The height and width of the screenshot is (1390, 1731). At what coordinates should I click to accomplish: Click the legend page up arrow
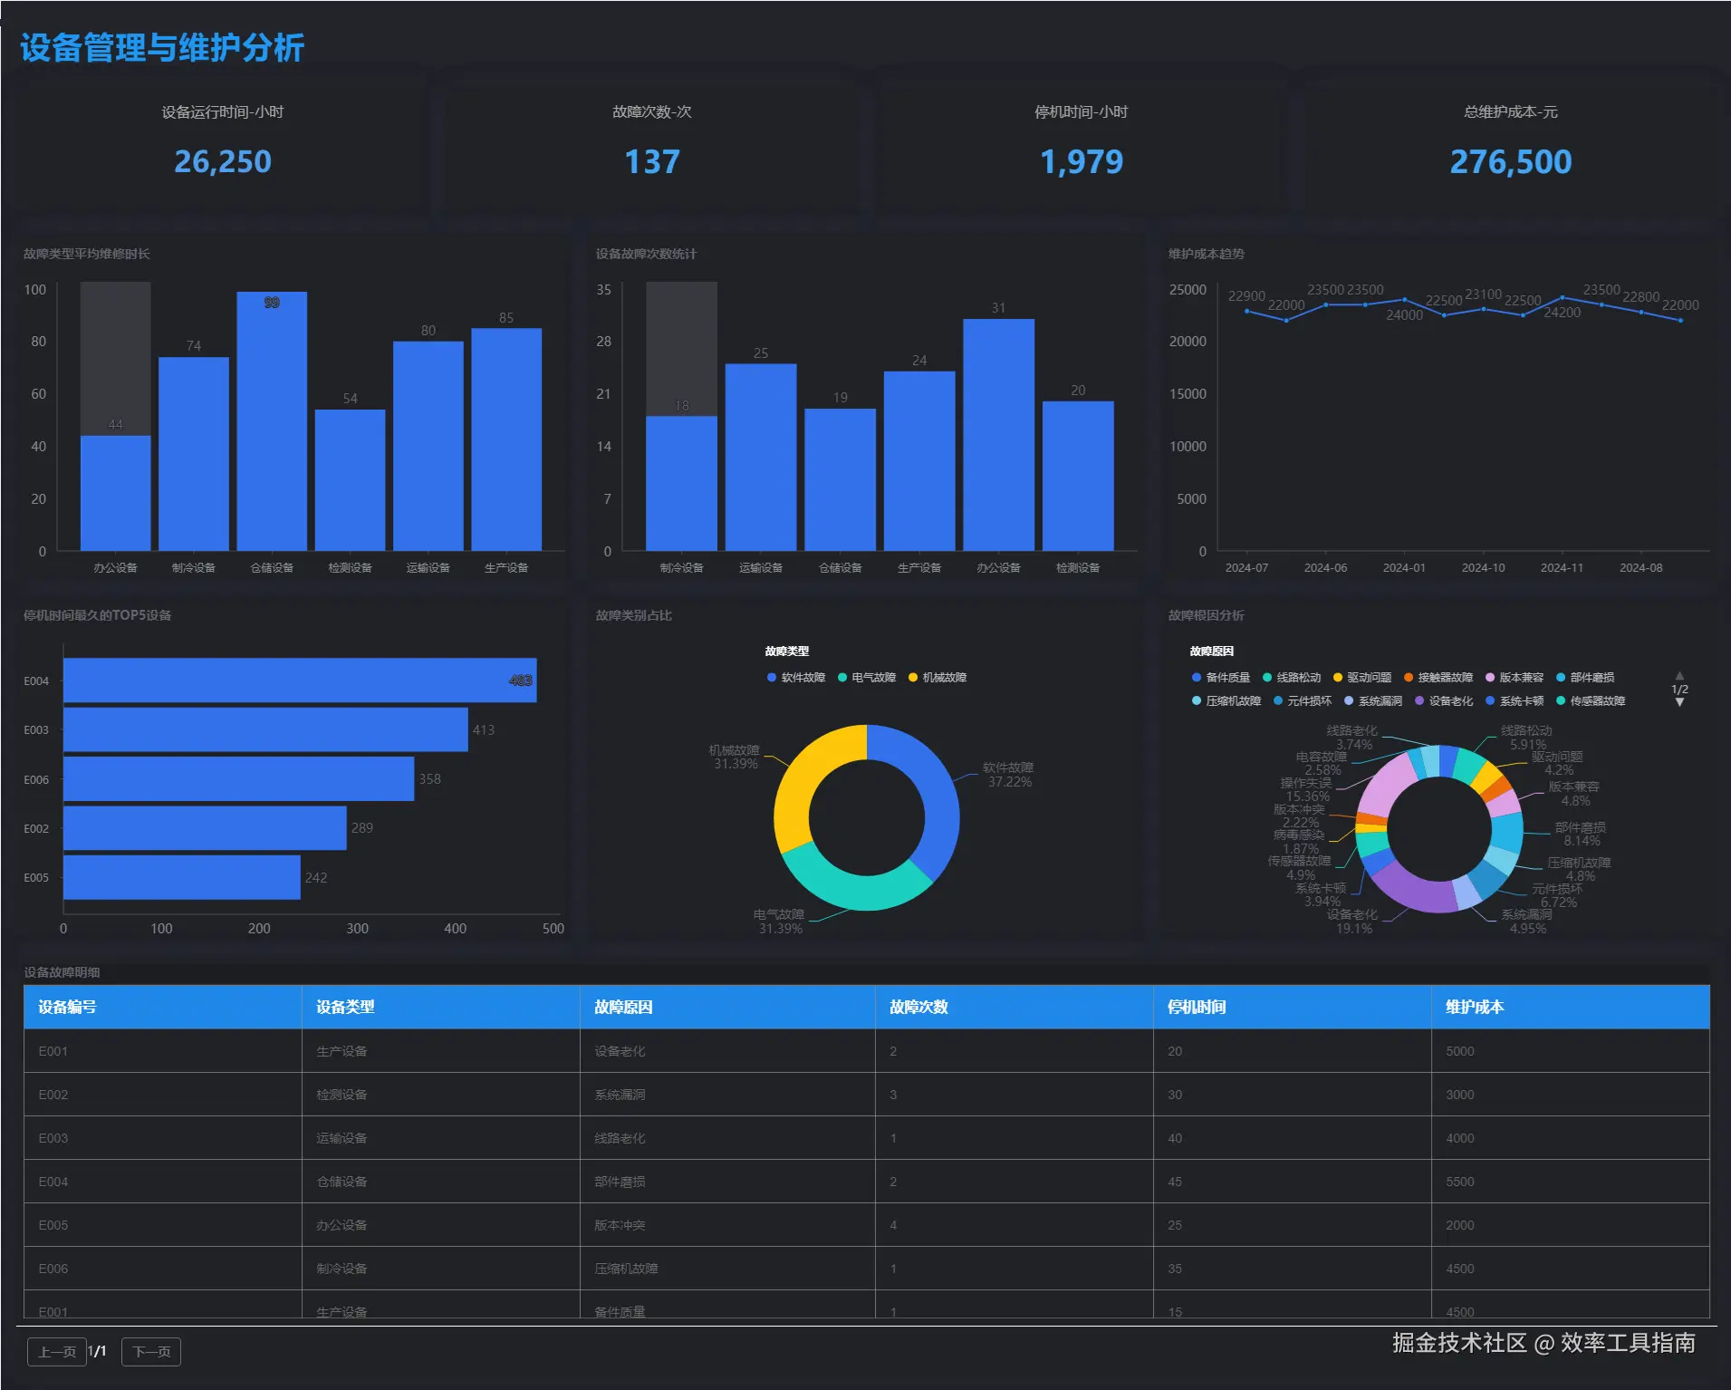(1679, 676)
